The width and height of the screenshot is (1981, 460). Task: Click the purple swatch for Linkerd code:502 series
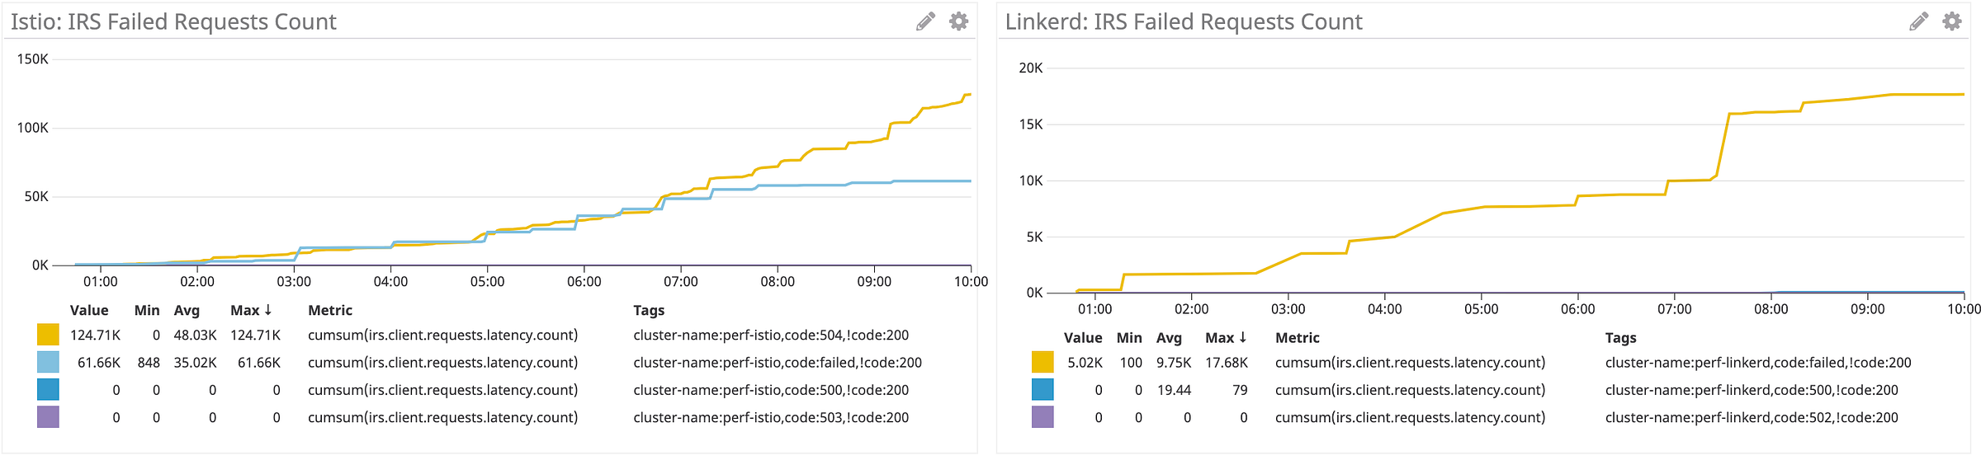pos(1043,417)
